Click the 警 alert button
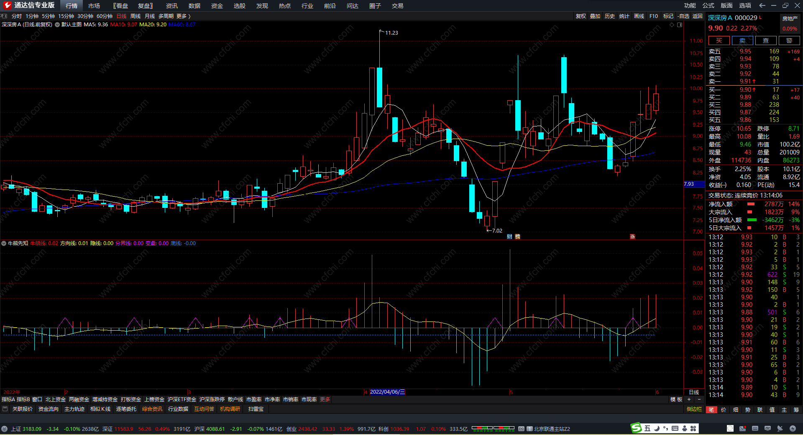Viewport: 803px width, 435px height. coord(789,40)
